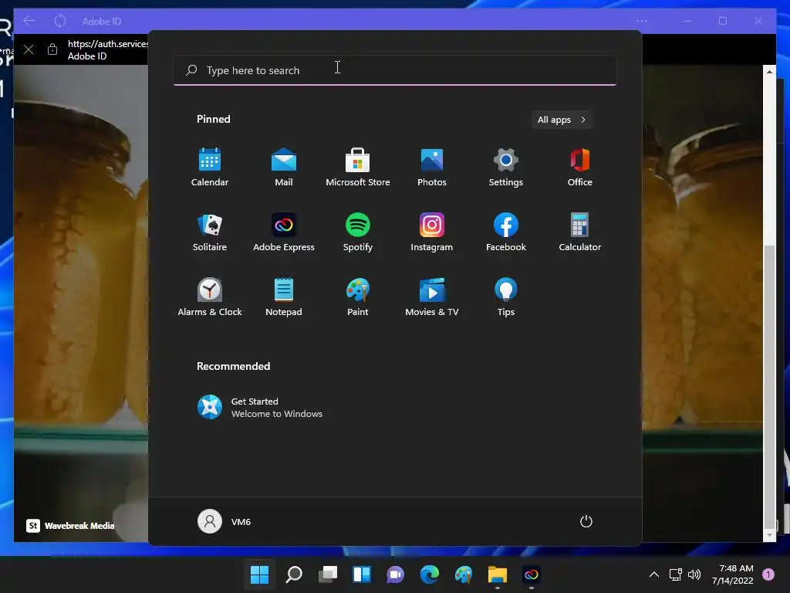The height and width of the screenshot is (593, 790).
Task: Open Movies & TV
Action: pyautogui.click(x=432, y=297)
